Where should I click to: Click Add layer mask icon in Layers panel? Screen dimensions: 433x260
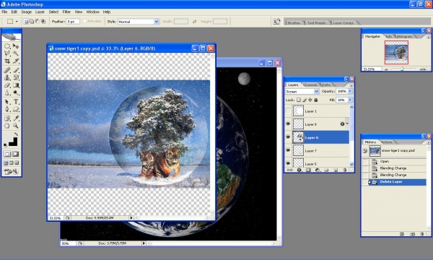pos(308,170)
